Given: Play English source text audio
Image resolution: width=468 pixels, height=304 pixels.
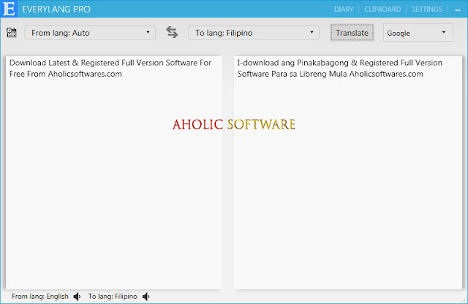Looking at the screenshot, I should (x=77, y=297).
